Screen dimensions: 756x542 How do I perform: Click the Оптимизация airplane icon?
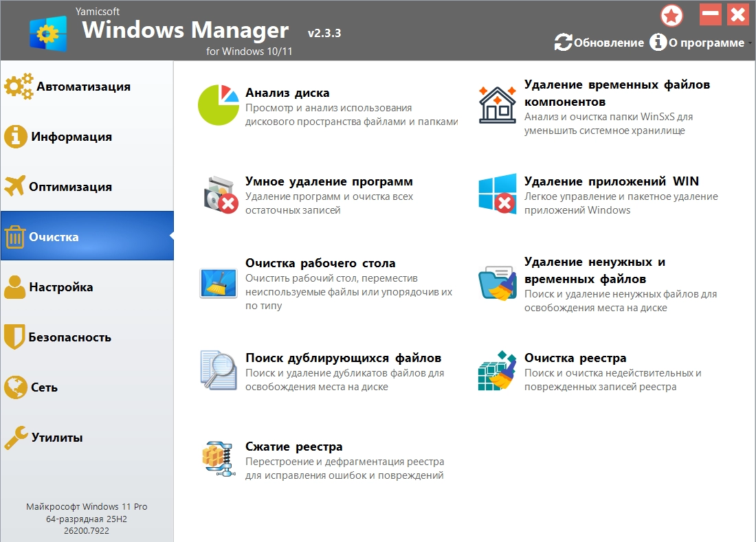(x=15, y=186)
